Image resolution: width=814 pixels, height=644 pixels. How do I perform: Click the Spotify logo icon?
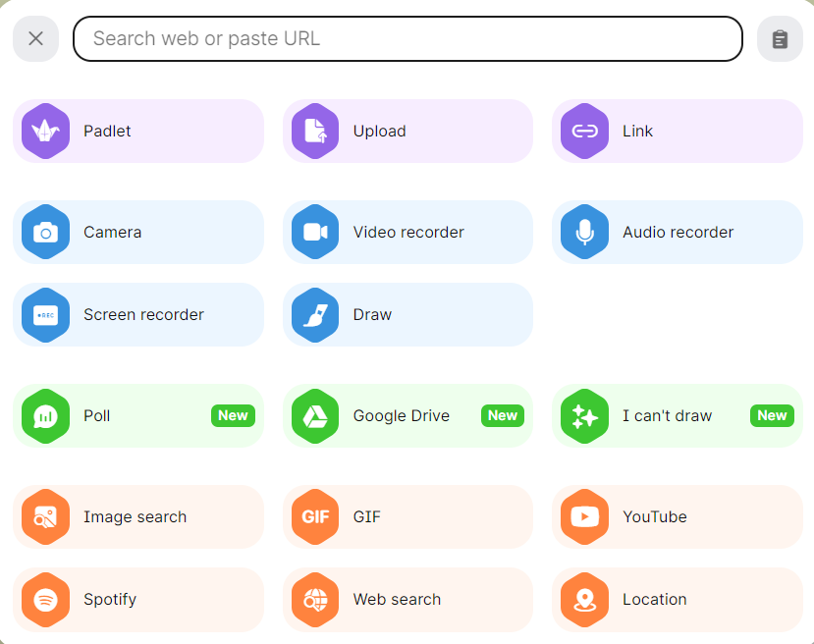[x=46, y=600]
